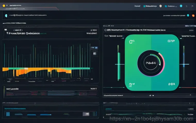This screenshot has width=196, height=123.
Task: Click the beige avatar circle in top bar
Action: pyautogui.click(x=160, y=6)
